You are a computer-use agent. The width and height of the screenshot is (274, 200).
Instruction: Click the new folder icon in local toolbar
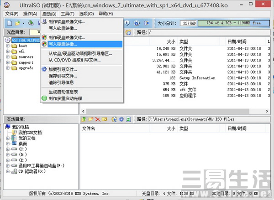(91, 119)
